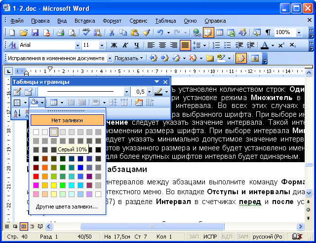
Task: Align text to the left
Action: pyautogui.click(x=151, y=45)
